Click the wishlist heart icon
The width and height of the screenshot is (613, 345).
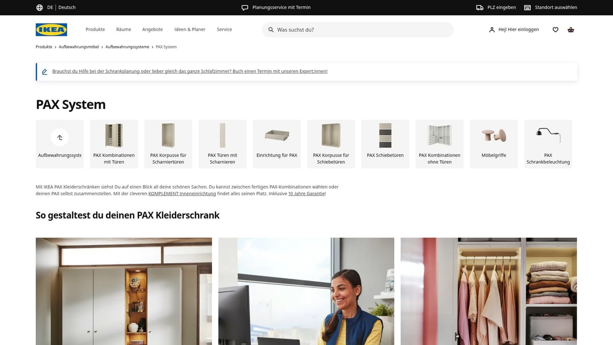click(555, 29)
